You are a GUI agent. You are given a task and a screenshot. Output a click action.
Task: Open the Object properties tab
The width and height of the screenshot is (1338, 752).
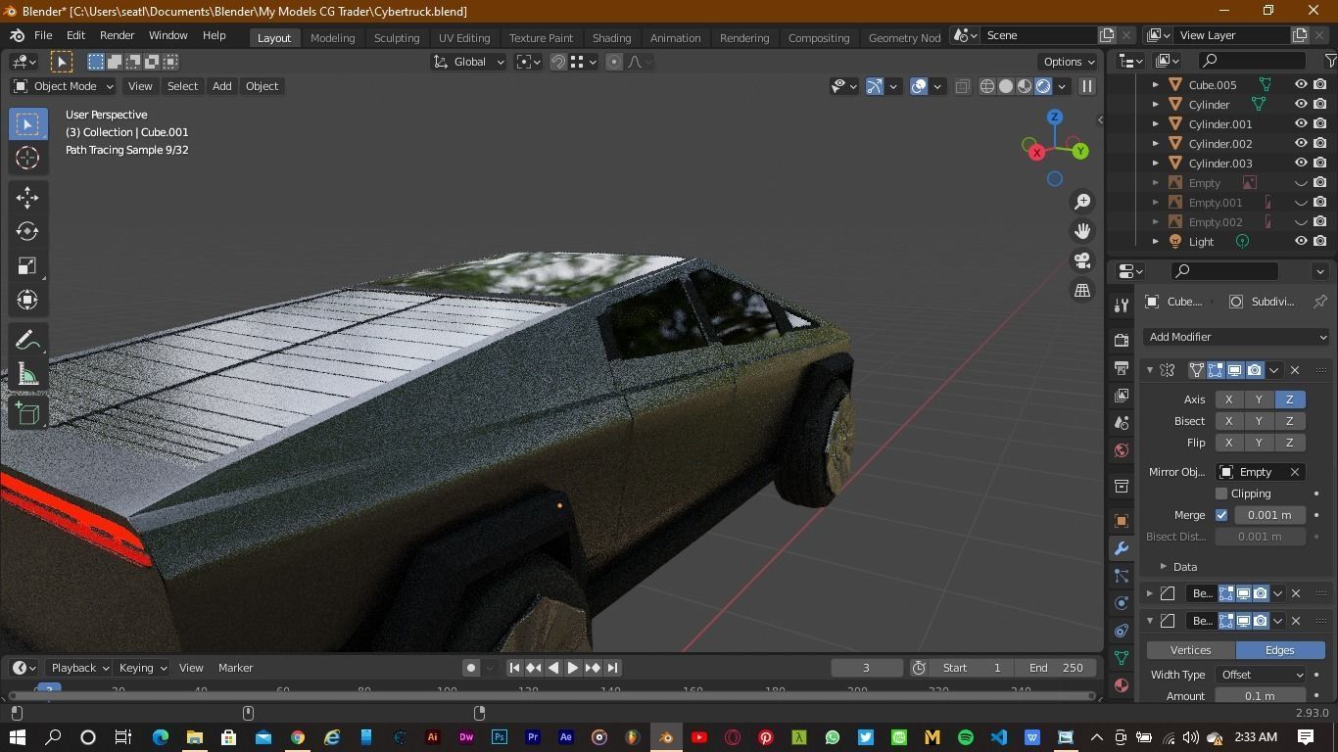(1122, 520)
